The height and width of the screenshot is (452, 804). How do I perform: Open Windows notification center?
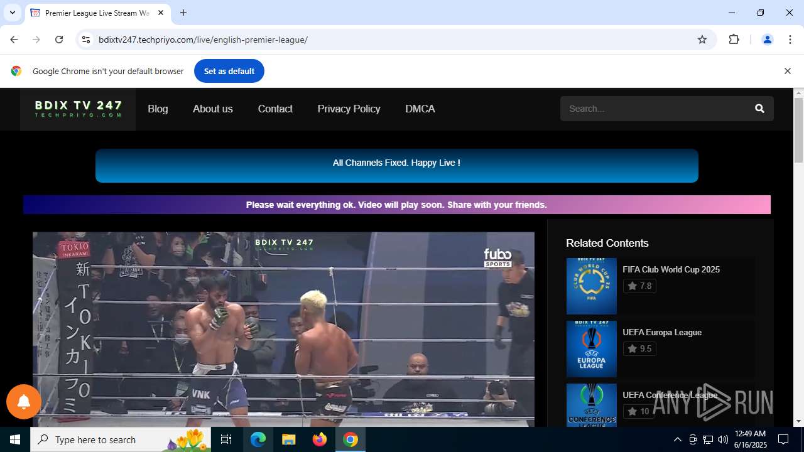click(783, 439)
